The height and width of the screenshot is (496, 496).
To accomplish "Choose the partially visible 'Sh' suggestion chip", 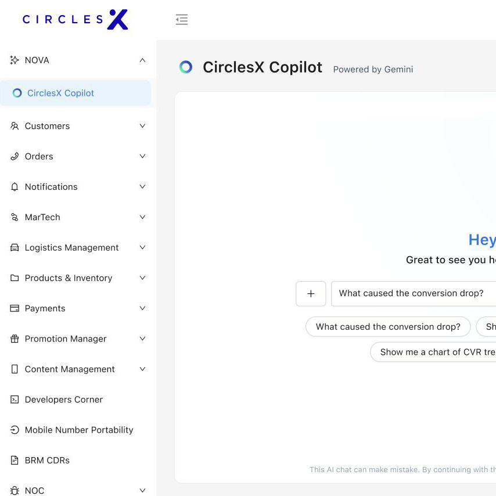I will (x=486, y=326).
